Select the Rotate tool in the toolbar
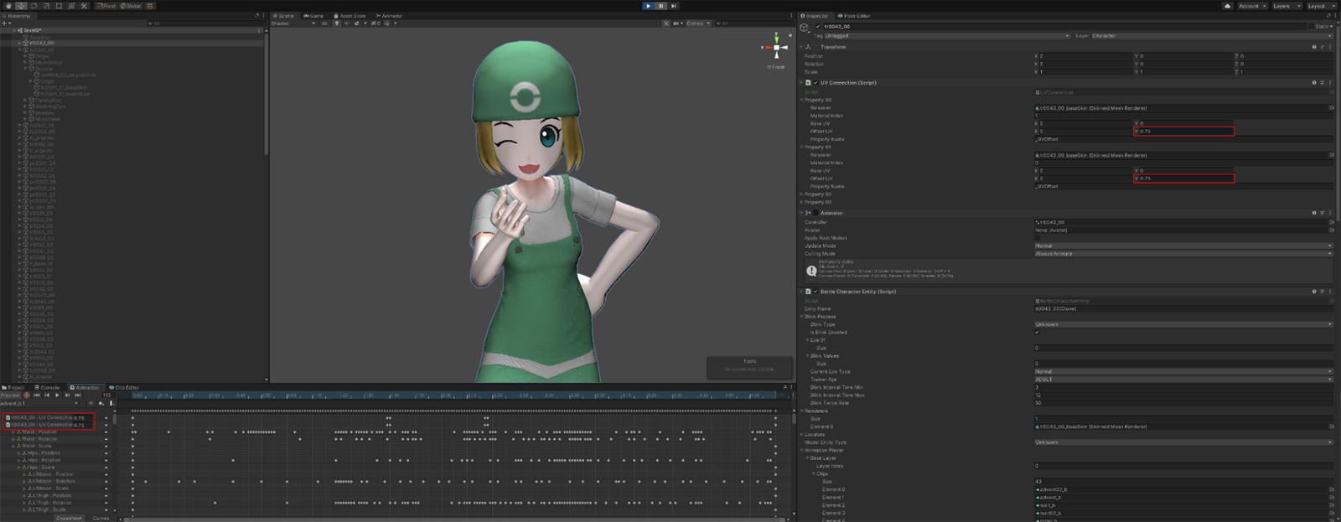Viewport: 1341px width, 522px height. (x=34, y=6)
